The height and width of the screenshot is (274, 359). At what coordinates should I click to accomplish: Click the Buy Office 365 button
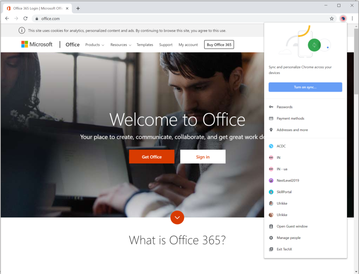[219, 45]
